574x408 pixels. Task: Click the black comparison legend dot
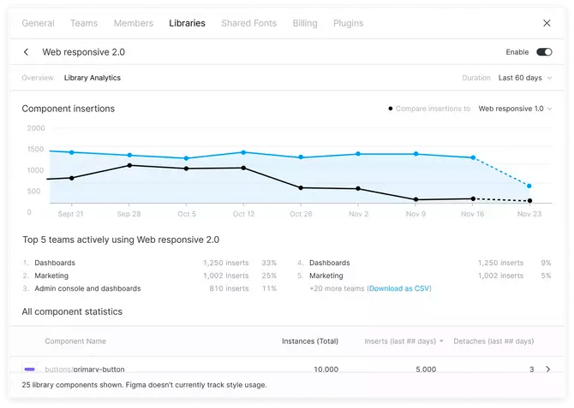tap(391, 109)
